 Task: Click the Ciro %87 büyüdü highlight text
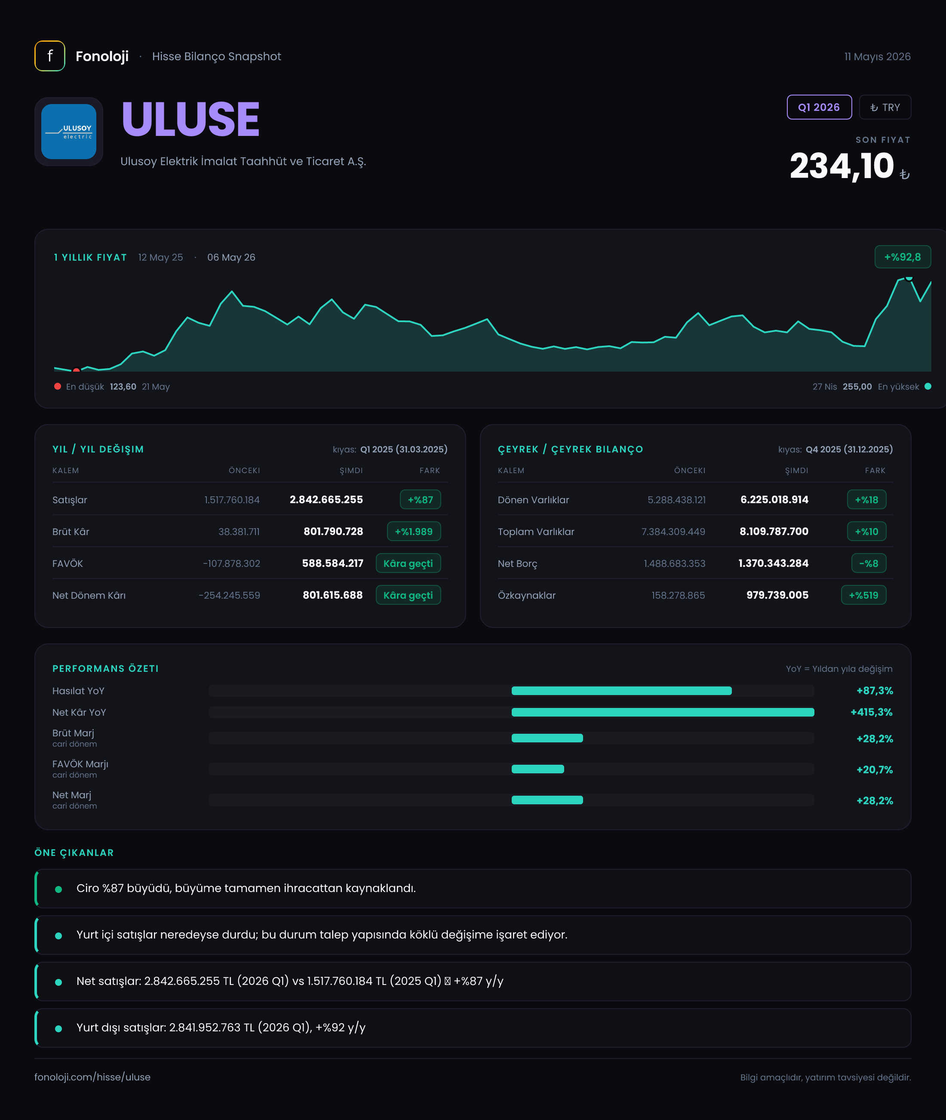click(x=246, y=888)
